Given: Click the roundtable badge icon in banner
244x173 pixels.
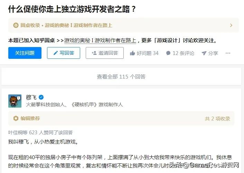Looking at the screenshot, I should (16, 25).
